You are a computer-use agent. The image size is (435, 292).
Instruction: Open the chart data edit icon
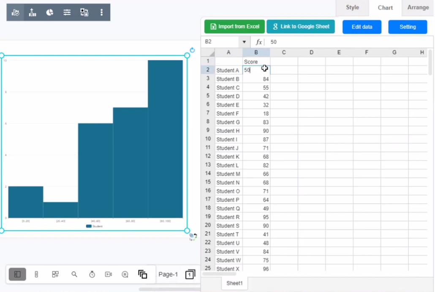click(15, 13)
